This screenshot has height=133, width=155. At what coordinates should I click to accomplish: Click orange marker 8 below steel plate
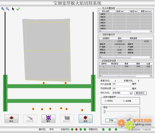[66, 83]
